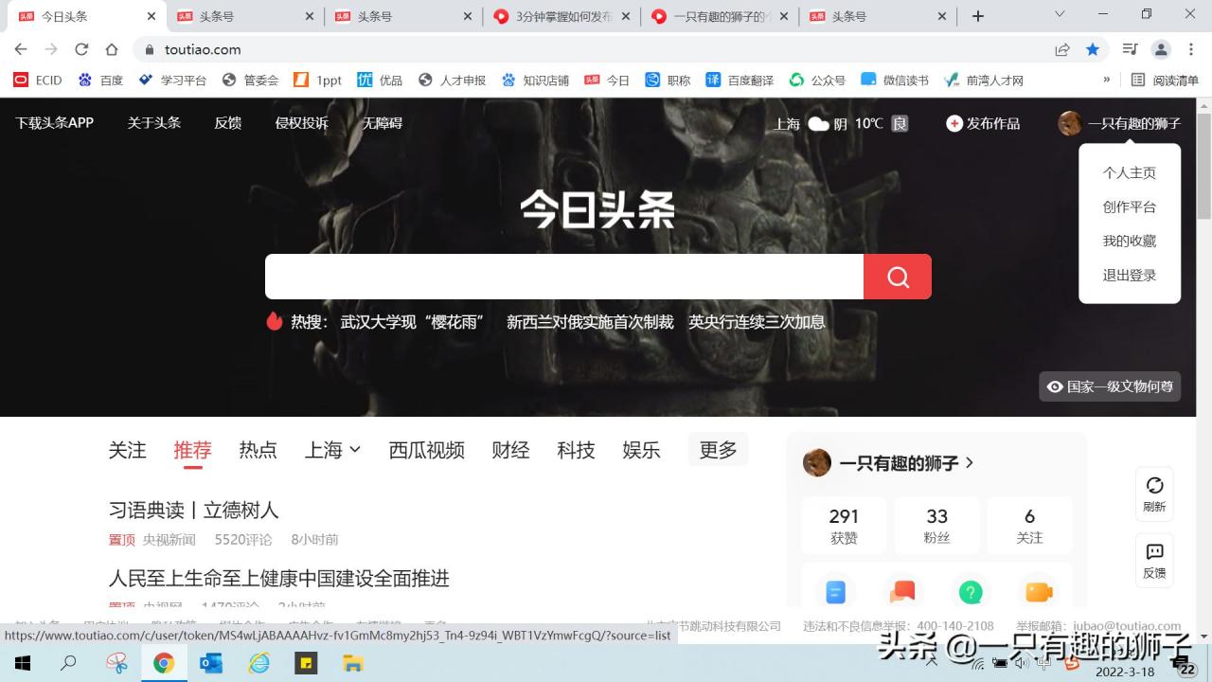Viewport: 1212px width, 682px height.
Task: Select 我的收藏 from user menu
Action: 1130,241
